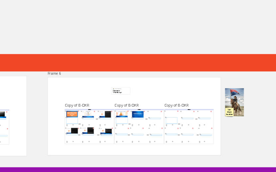Select the Frame 6 title label
Image resolution: width=276 pixels, height=172 pixels.
(54, 73)
